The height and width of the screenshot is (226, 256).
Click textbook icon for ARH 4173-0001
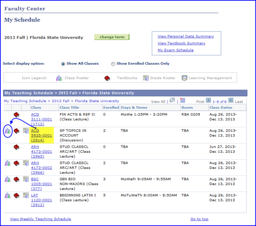[17, 147]
